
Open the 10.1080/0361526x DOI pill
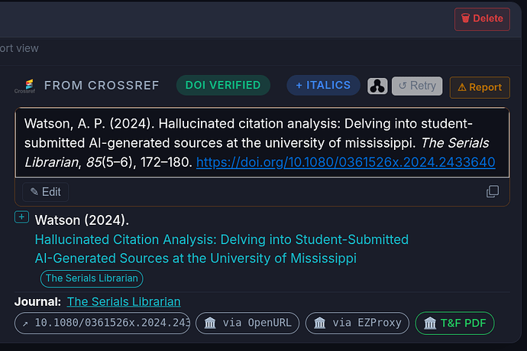(x=102, y=323)
